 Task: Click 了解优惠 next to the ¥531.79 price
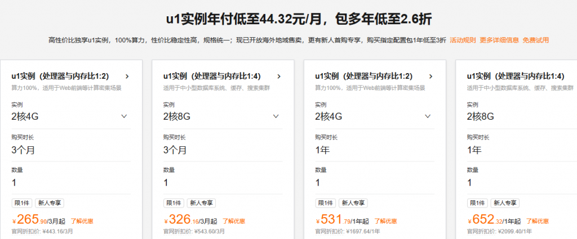tap(385, 221)
